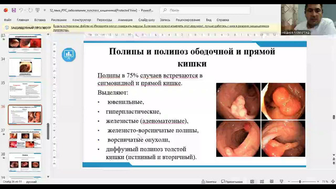Open the Запись ribbon tab
This screenshot has height=189, width=336.
click(165, 20)
